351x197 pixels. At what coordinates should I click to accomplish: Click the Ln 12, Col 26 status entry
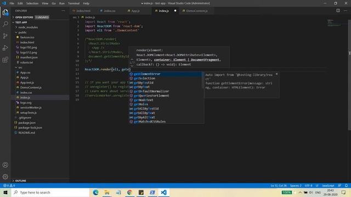pos(279,186)
